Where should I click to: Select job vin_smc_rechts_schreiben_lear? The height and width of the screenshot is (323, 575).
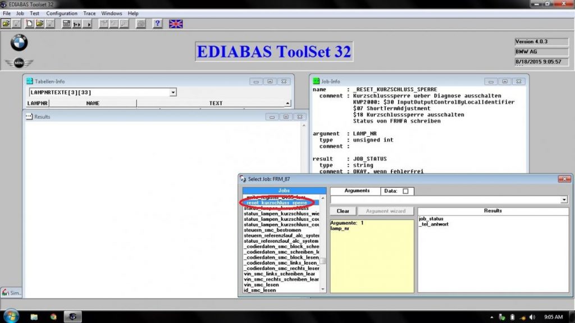(281, 279)
